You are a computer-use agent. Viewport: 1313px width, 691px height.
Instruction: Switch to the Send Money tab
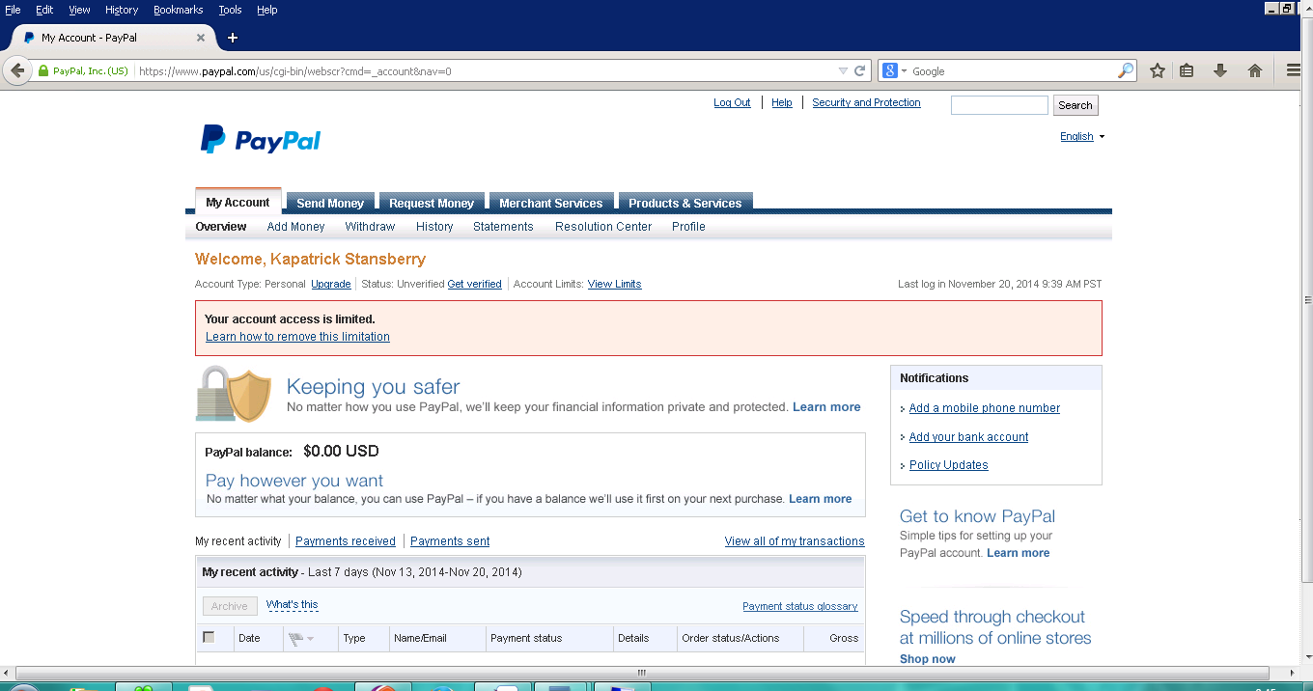(x=330, y=203)
